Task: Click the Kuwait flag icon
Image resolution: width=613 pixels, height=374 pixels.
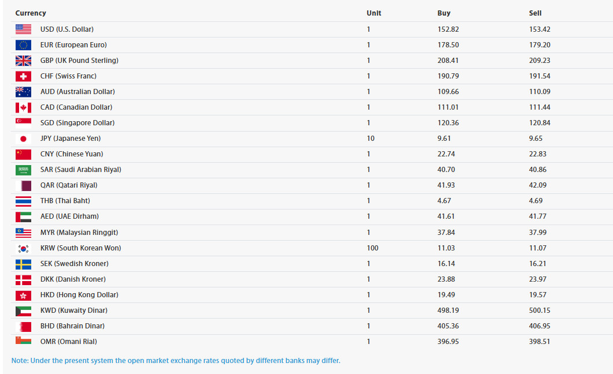Action: click(x=24, y=311)
